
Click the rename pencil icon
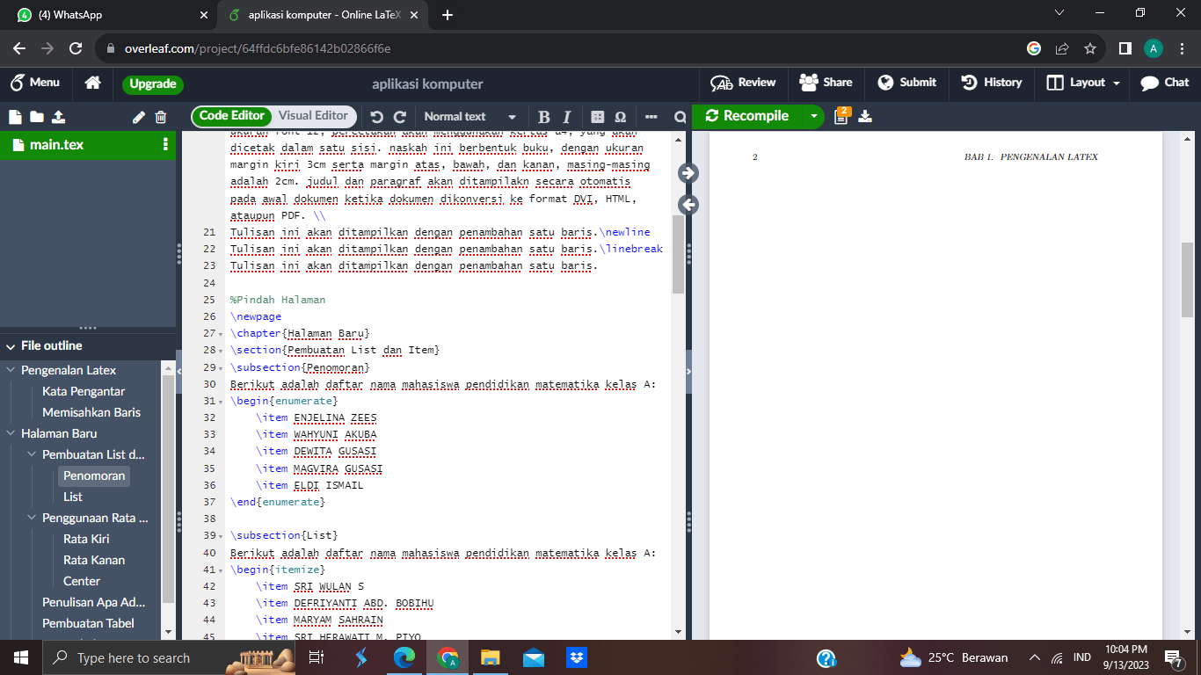point(138,117)
